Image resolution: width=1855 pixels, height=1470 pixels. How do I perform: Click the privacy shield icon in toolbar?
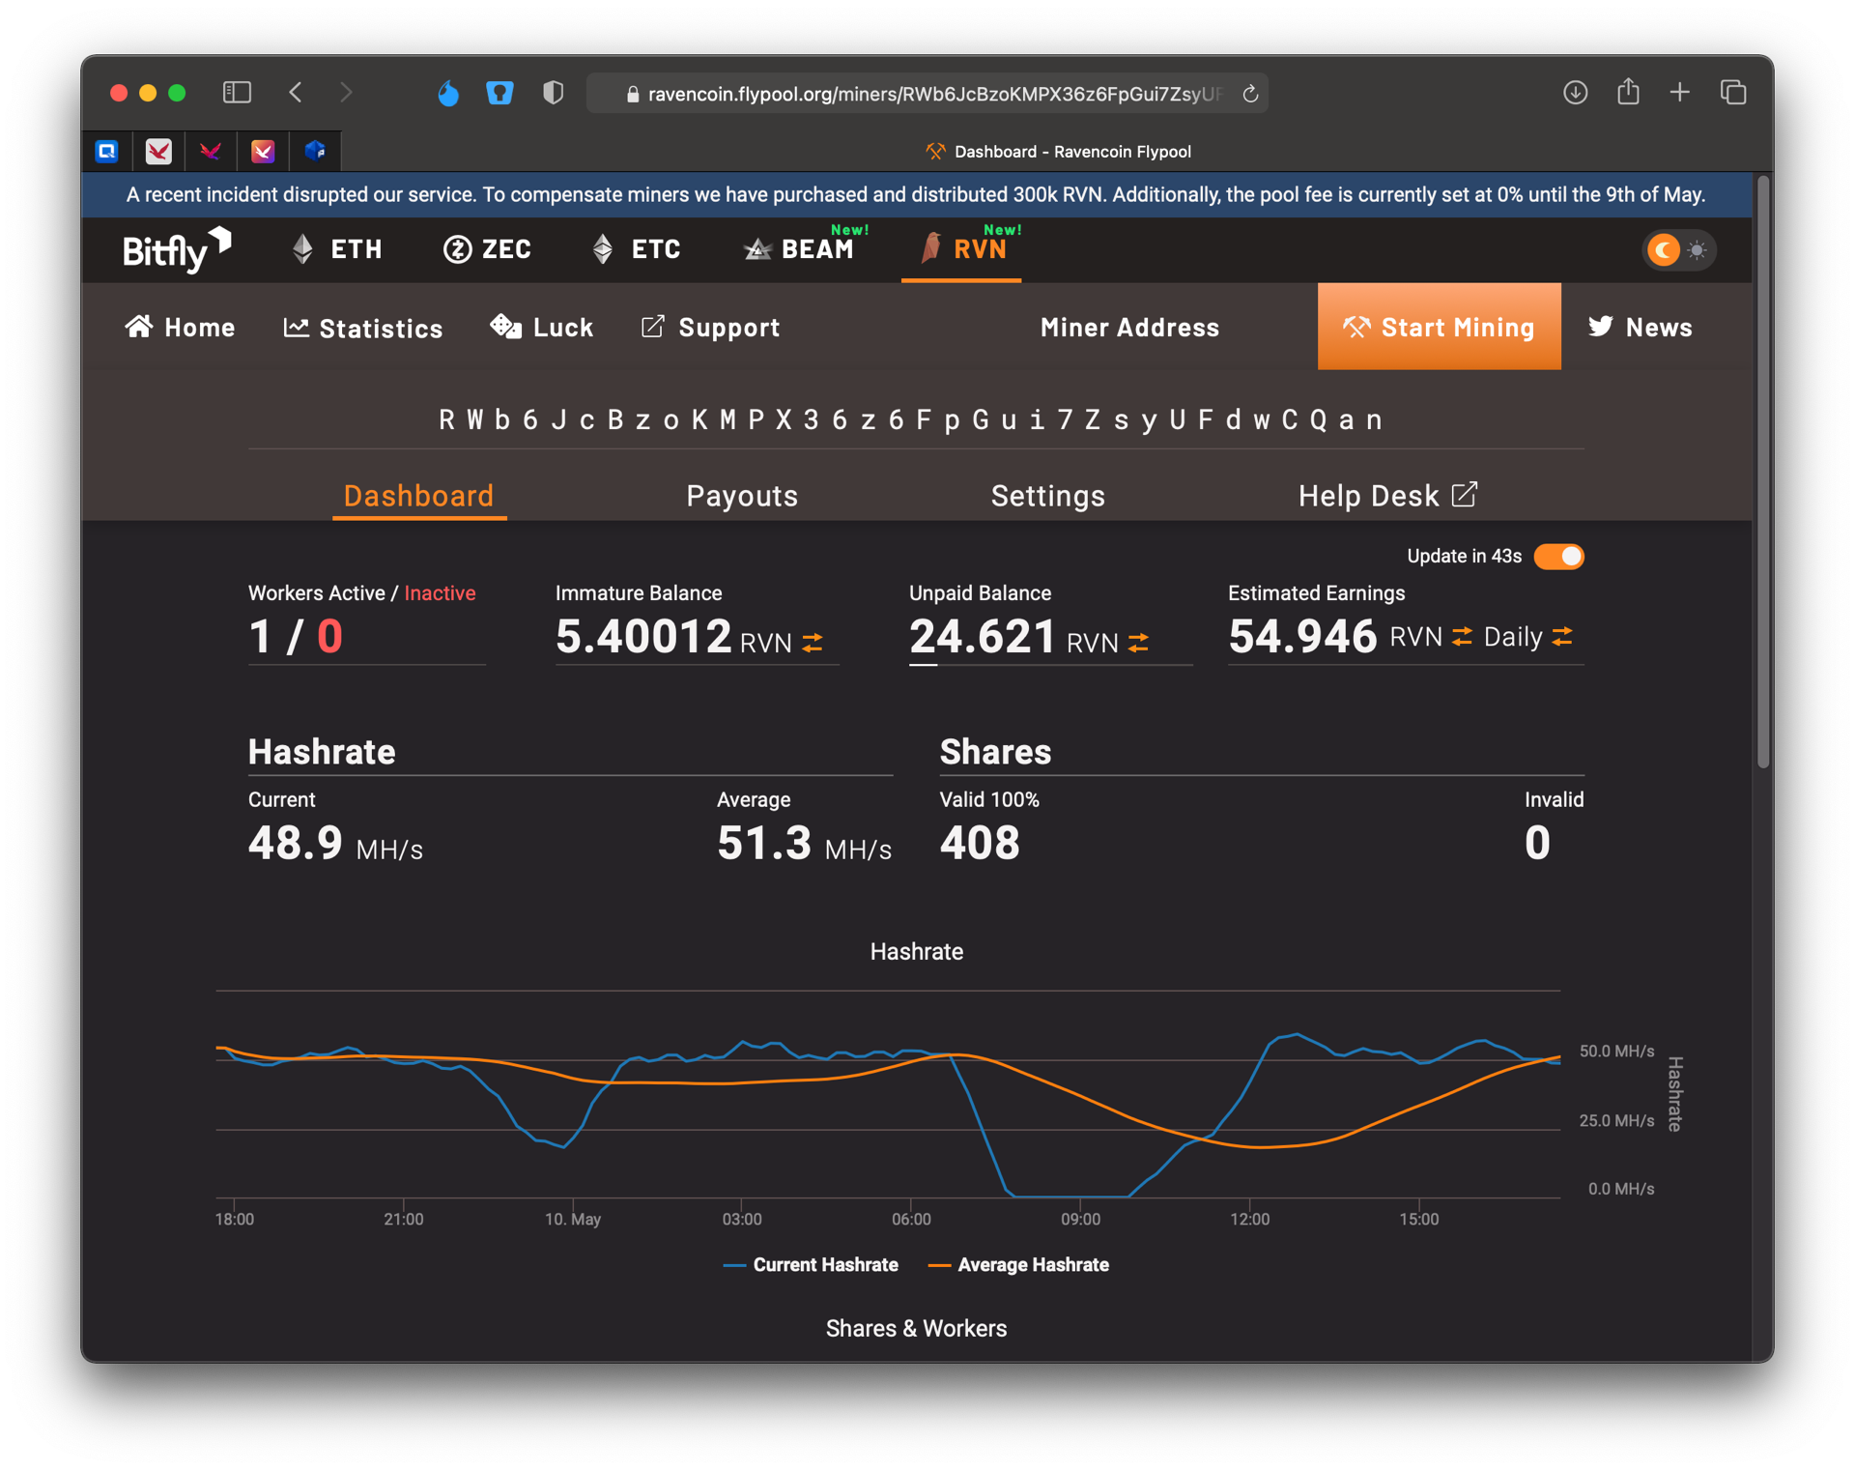click(x=553, y=93)
